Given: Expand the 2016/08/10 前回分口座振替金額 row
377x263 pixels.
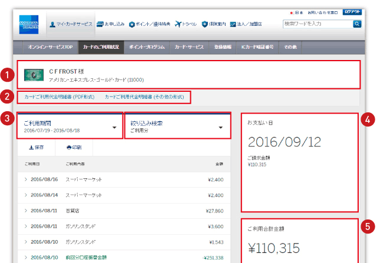Looking at the screenshot, I should [x=26, y=257].
